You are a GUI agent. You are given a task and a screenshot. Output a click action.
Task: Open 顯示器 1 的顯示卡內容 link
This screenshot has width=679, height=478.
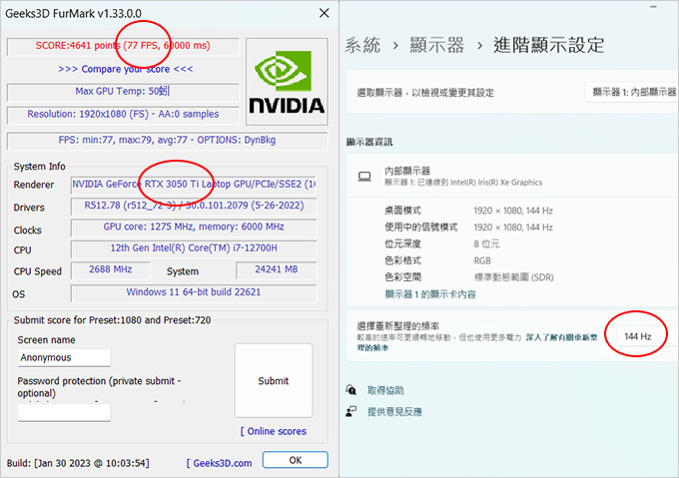coord(430,294)
